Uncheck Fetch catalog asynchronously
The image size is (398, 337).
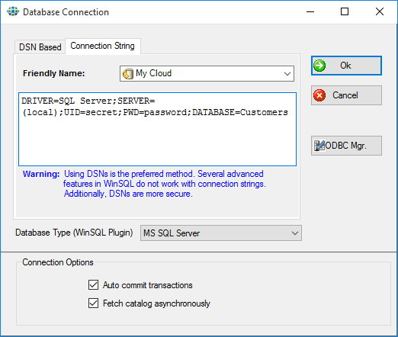tap(93, 303)
